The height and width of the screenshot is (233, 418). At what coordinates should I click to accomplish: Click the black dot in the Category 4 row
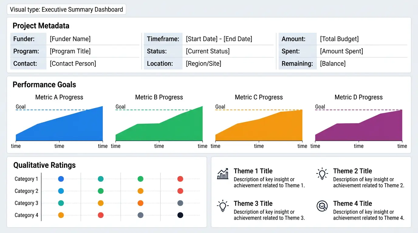(x=180, y=215)
